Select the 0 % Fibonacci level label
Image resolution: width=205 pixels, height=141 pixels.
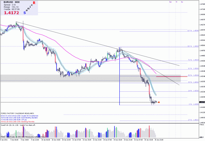[194, 104]
